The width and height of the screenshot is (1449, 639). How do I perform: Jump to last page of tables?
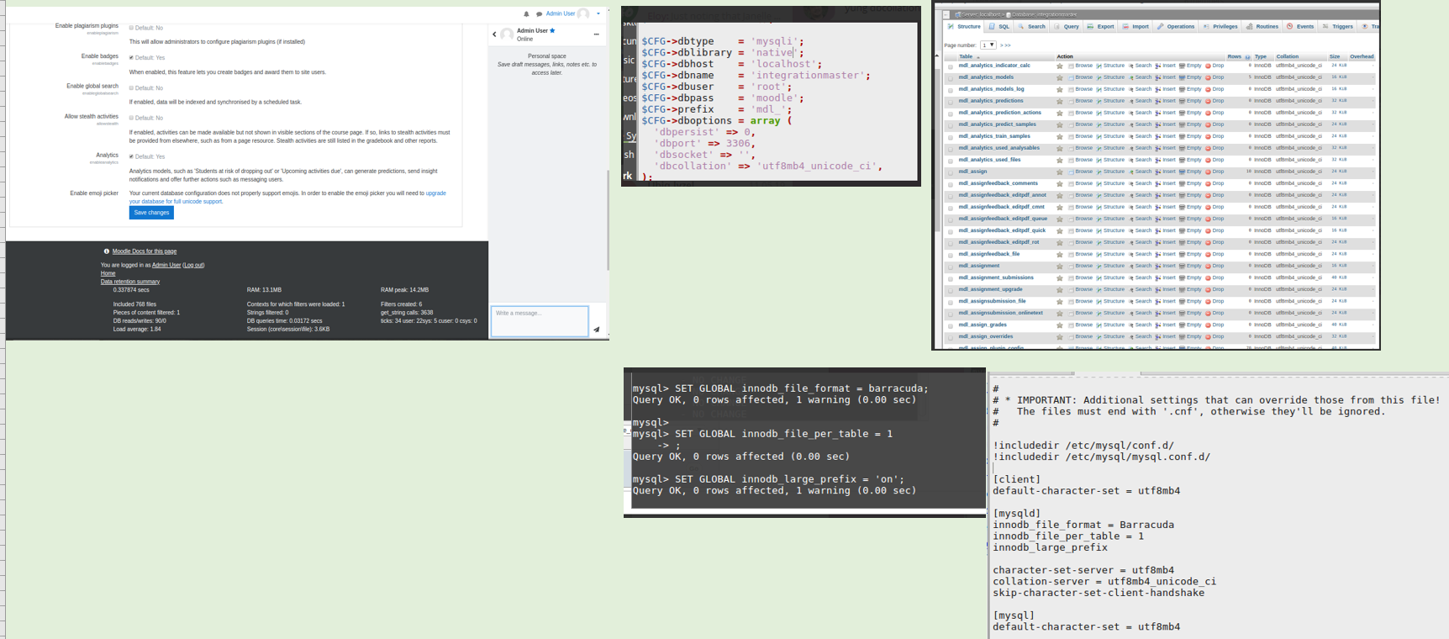point(1008,45)
